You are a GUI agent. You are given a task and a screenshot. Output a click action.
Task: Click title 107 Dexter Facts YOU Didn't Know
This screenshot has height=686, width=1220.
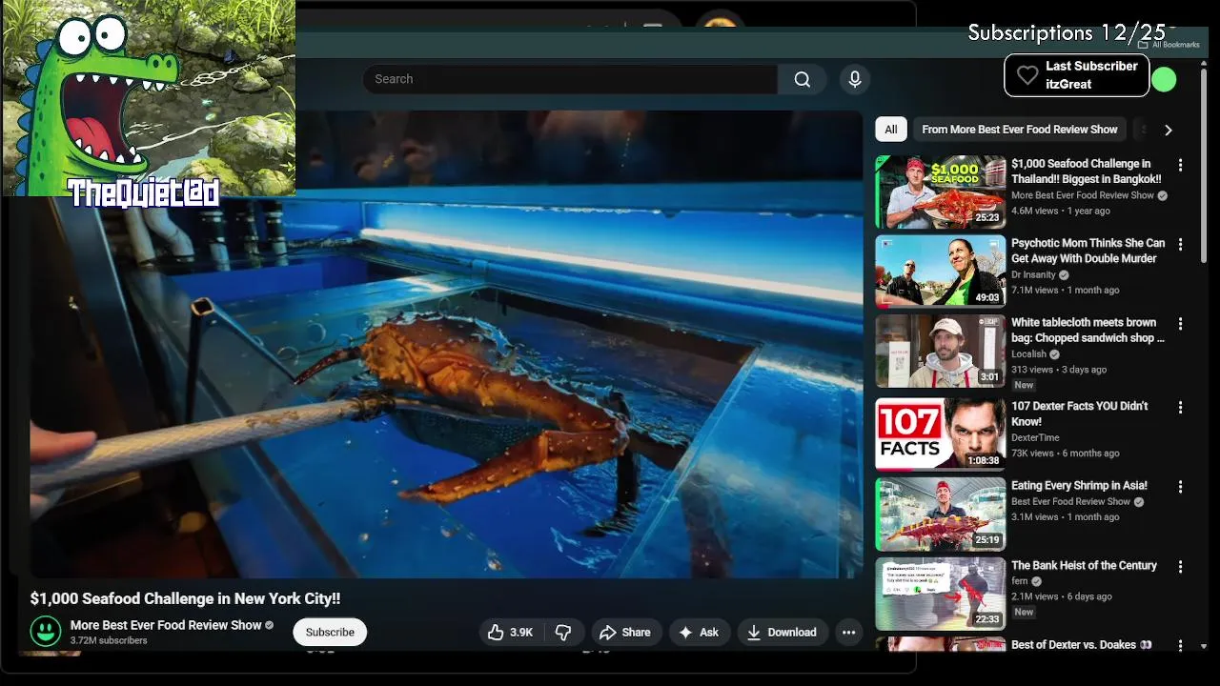(x=1079, y=414)
